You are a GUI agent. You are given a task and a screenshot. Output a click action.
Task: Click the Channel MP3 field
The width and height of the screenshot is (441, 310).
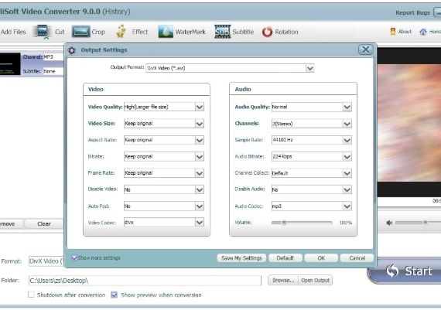pyautogui.click(x=53, y=56)
